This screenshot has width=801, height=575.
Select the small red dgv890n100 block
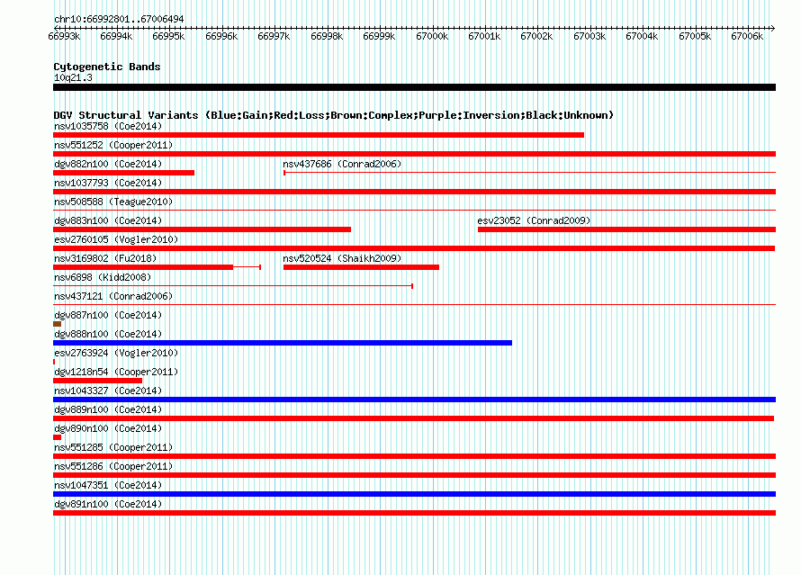coord(58,437)
